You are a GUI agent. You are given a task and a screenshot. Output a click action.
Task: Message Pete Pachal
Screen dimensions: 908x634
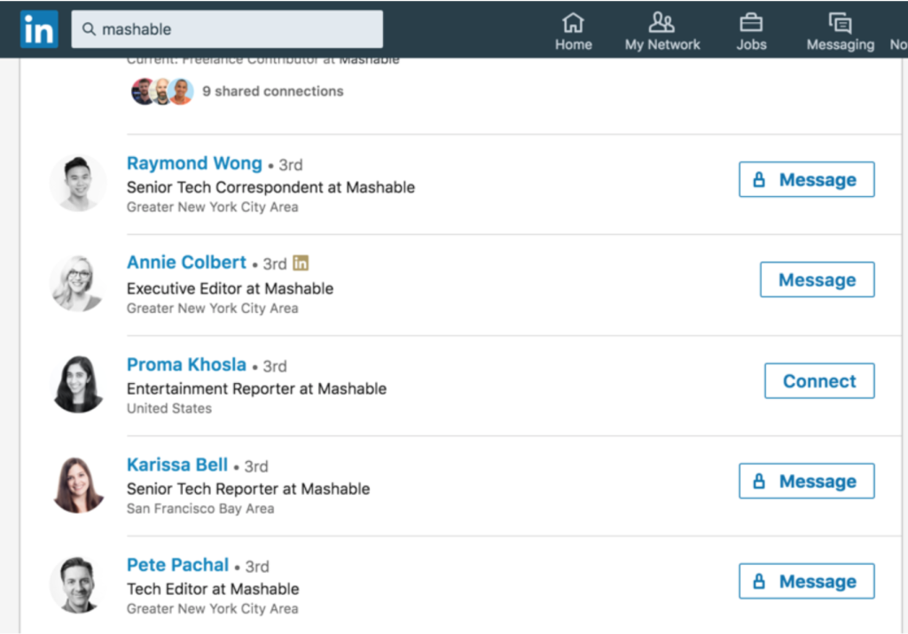(806, 582)
